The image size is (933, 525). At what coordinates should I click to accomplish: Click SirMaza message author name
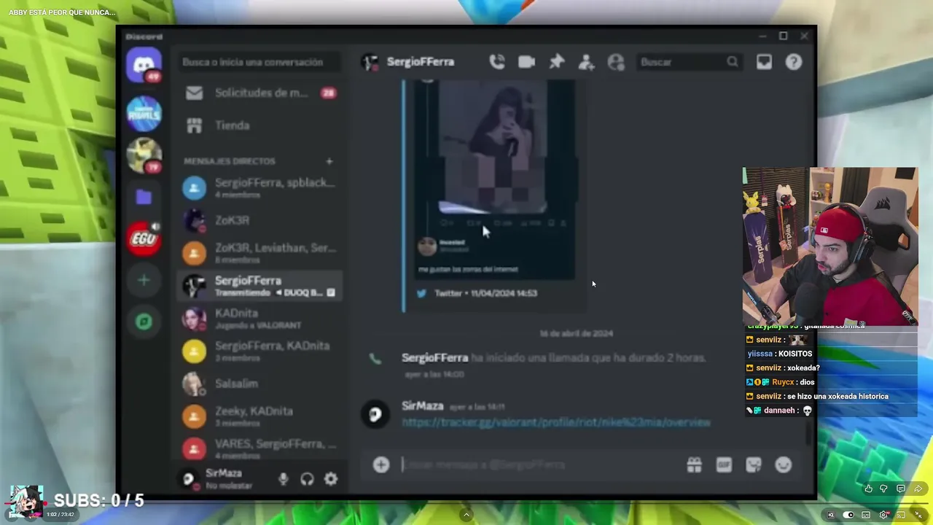[422, 405]
